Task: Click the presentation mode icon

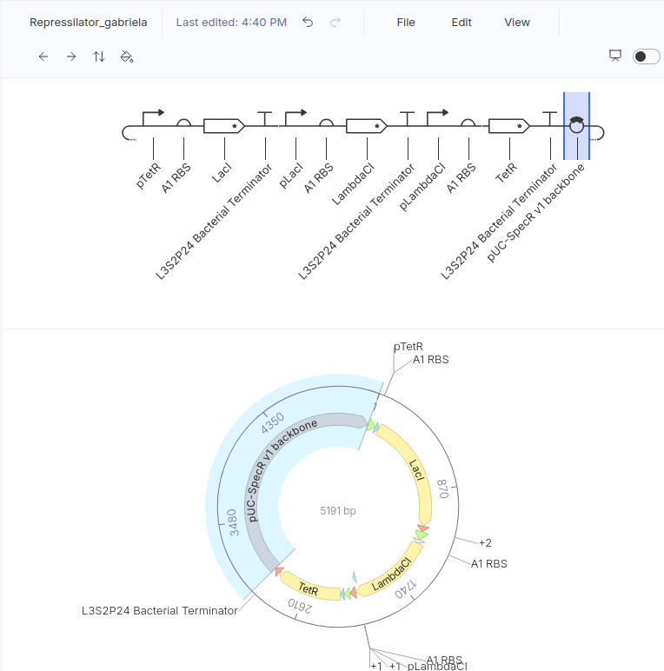Action: click(x=615, y=56)
